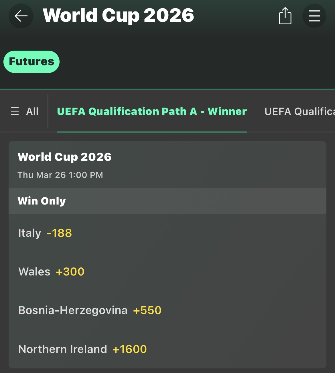Select Wales odds +300
The width and height of the screenshot is (335, 373).
[70, 272]
